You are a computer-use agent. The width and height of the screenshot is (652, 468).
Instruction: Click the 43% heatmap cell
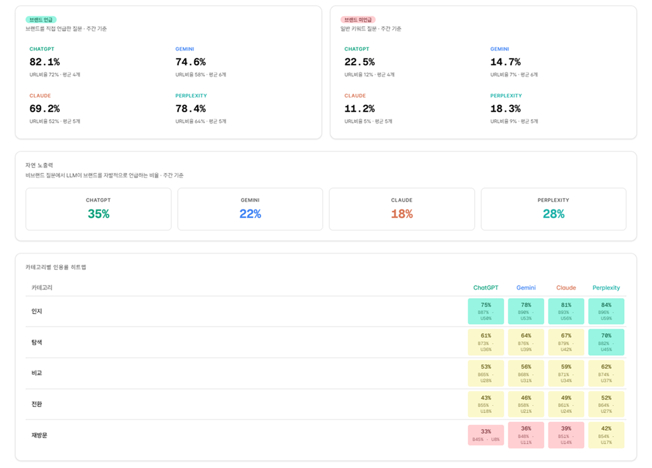[x=486, y=404]
